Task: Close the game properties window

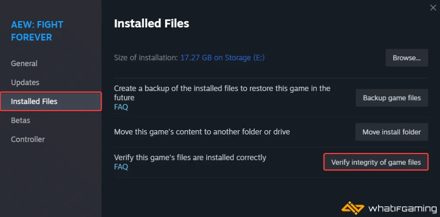Action: click(433, 7)
